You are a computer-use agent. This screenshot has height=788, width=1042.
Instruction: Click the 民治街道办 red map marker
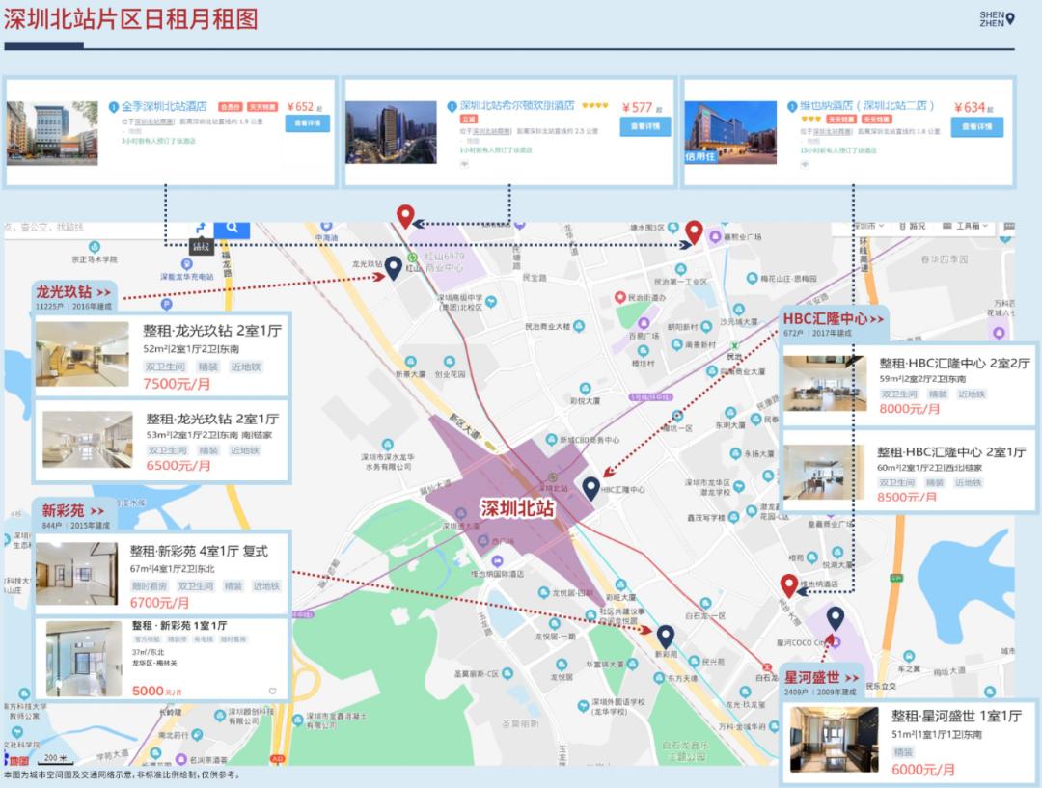(620, 297)
